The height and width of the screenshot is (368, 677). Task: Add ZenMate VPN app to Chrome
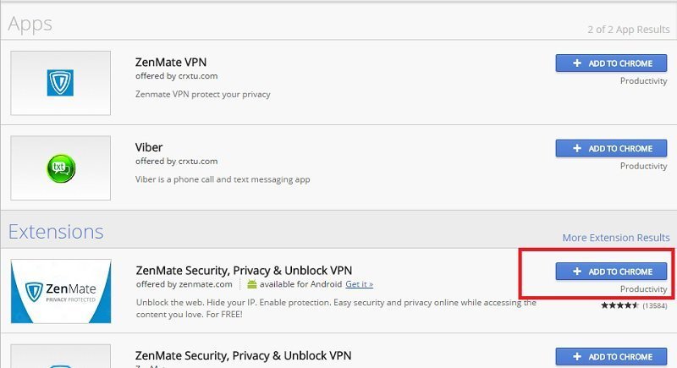click(611, 63)
